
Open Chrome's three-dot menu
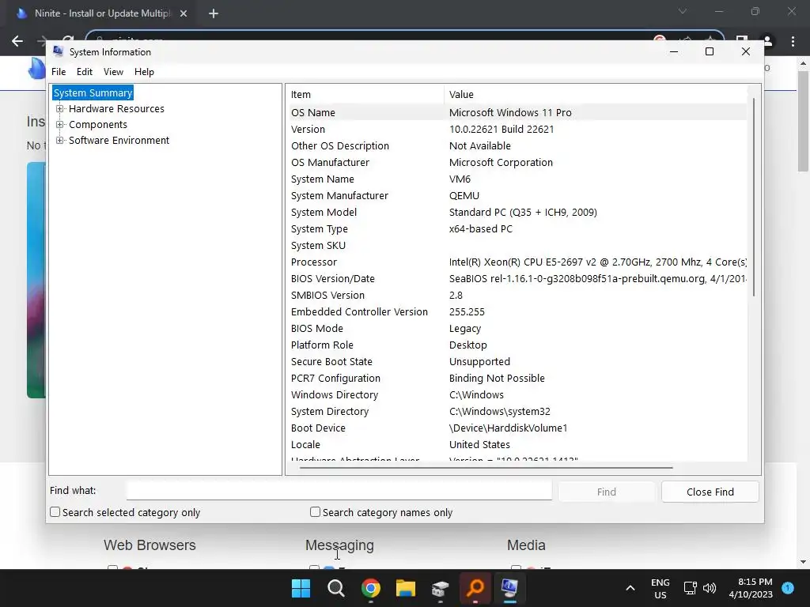[x=793, y=41]
